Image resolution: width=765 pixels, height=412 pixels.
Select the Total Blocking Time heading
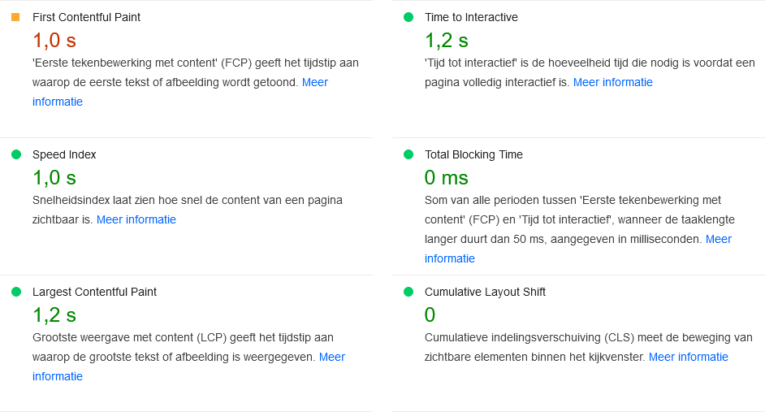coord(473,154)
